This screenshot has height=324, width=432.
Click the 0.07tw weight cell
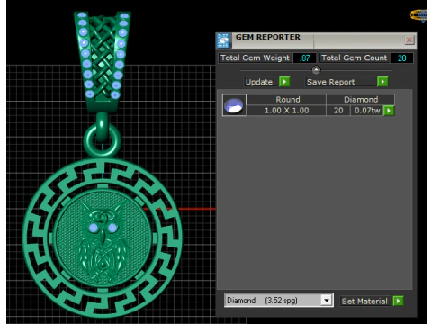[367, 111]
